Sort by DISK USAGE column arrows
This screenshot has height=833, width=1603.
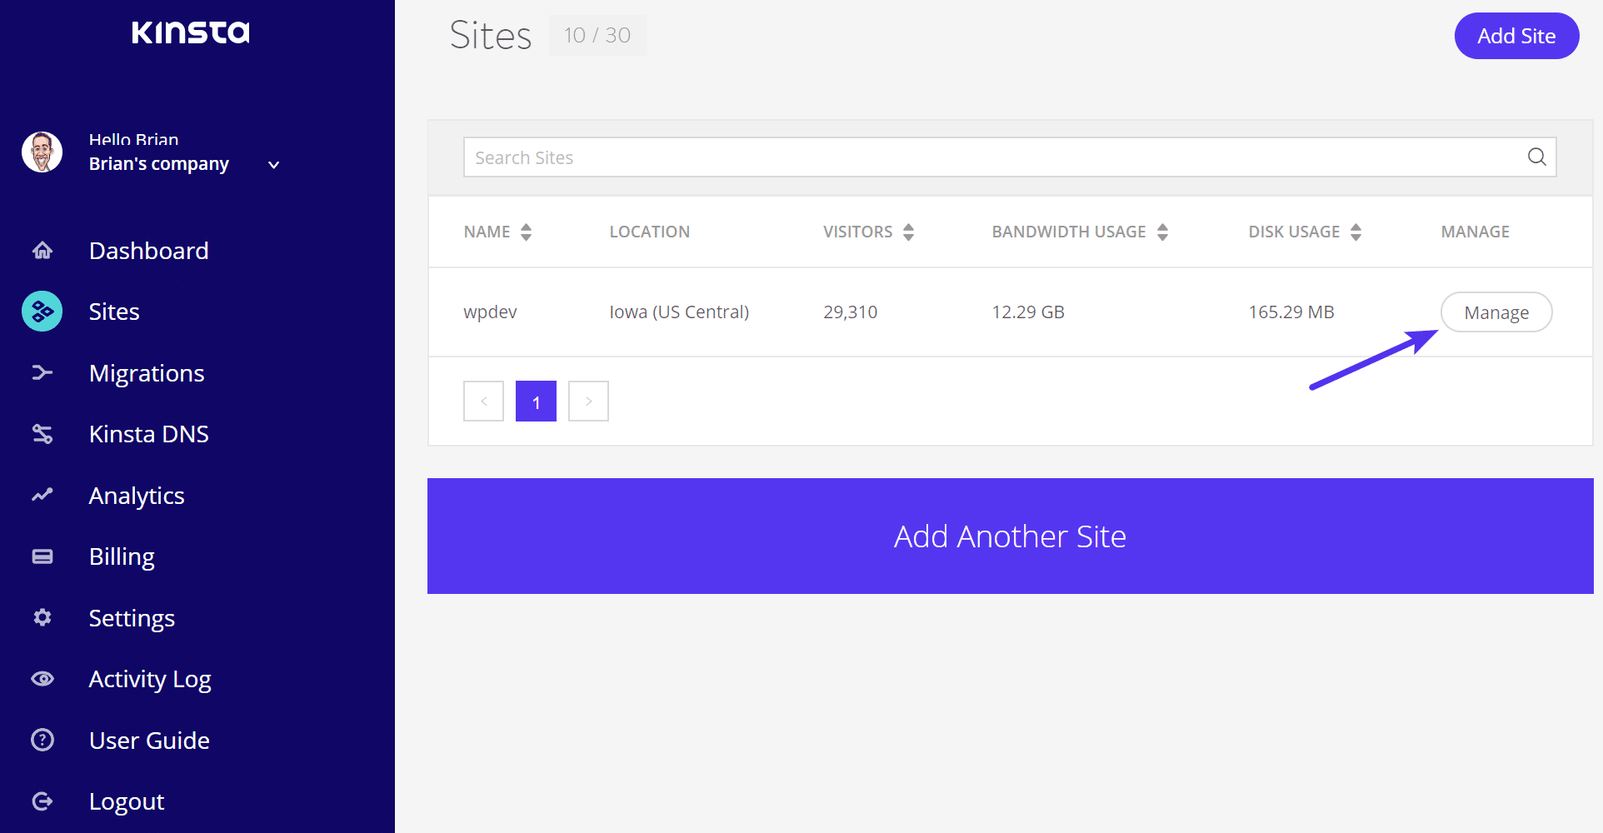1356,232
